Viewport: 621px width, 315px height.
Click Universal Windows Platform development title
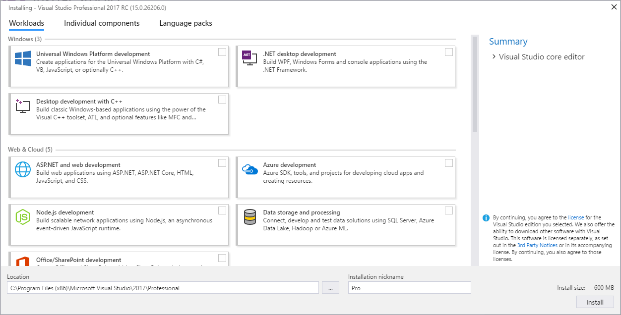93,54
